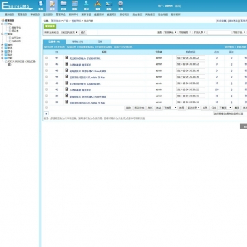247x247 pixels.
Task: Click the edit icon on row ID 44
Action: click(x=66, y=77)
